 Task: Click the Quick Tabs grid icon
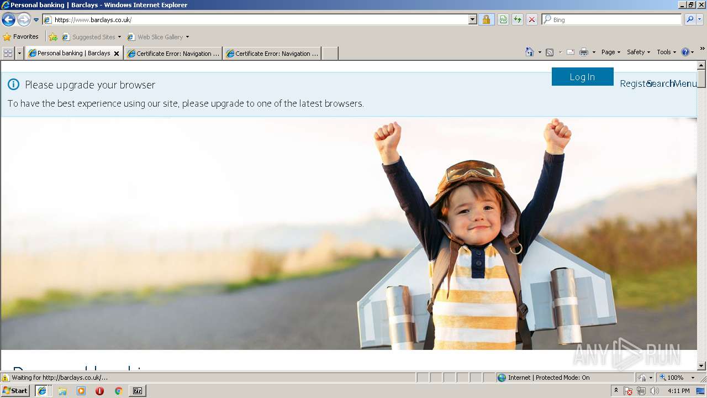tap(8, 53)
